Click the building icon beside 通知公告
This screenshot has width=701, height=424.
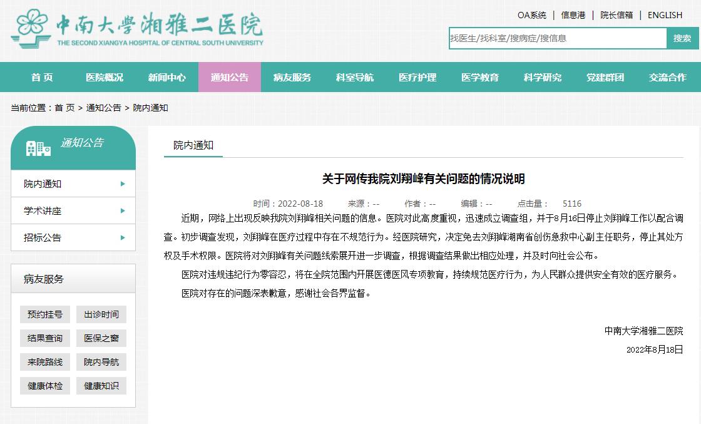(x=38, y=148)
